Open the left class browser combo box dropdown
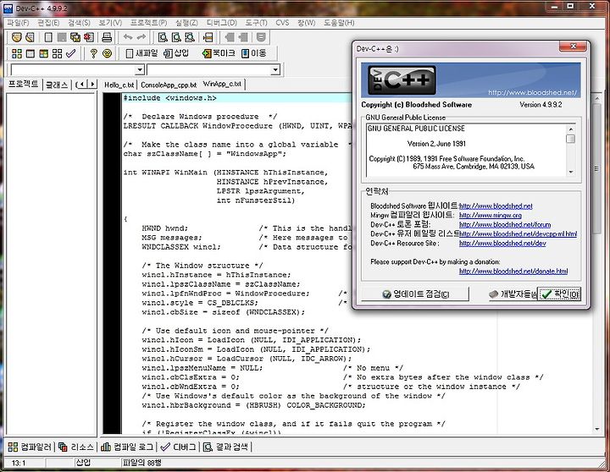This screenshot has height=472, width=610. 140,70
